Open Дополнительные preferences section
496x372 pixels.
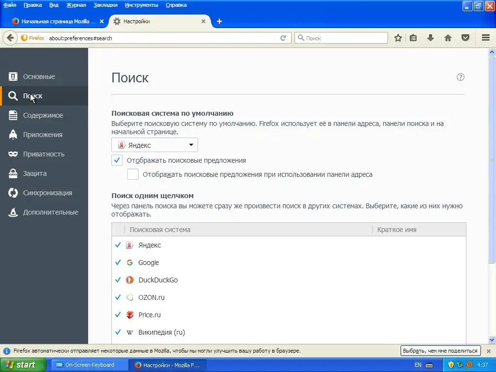pos(44,212)
